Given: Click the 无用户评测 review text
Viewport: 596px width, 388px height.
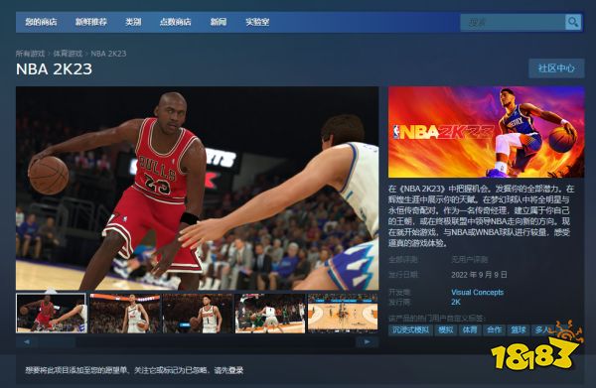Looking at the screenshot, I should pos(470,260).
